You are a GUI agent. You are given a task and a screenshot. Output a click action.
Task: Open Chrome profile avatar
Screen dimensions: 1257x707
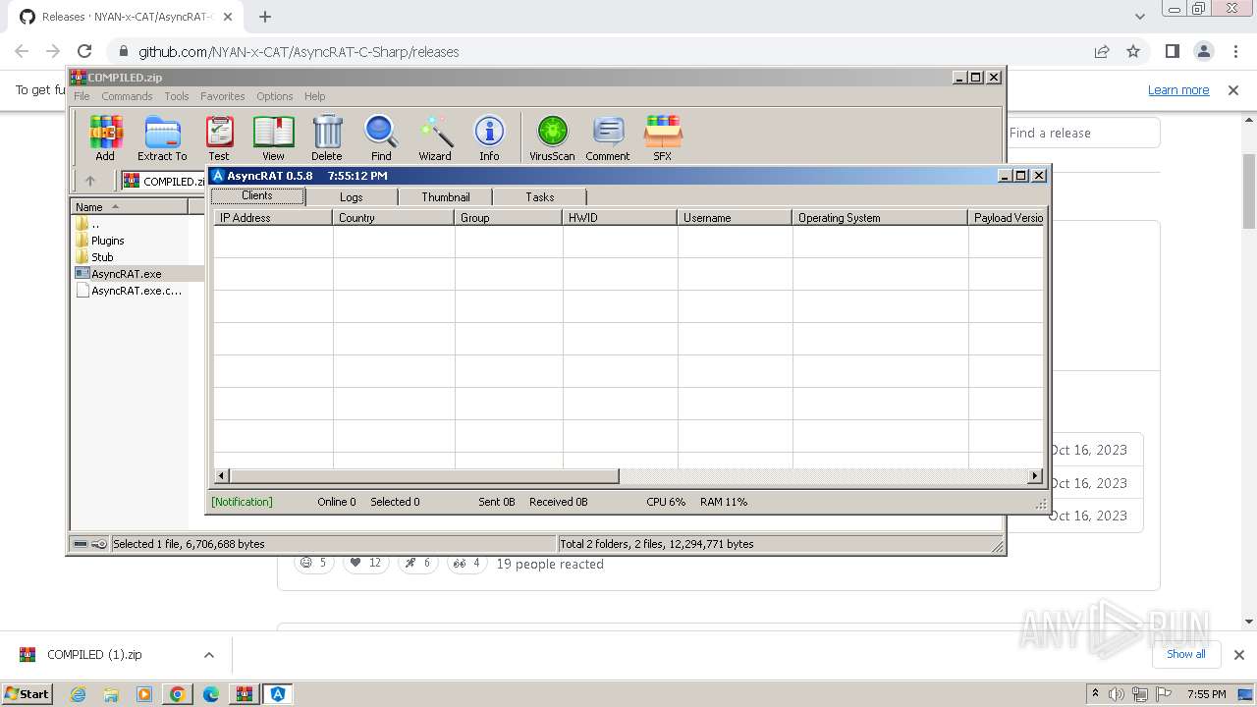(x=1203, y=52)
